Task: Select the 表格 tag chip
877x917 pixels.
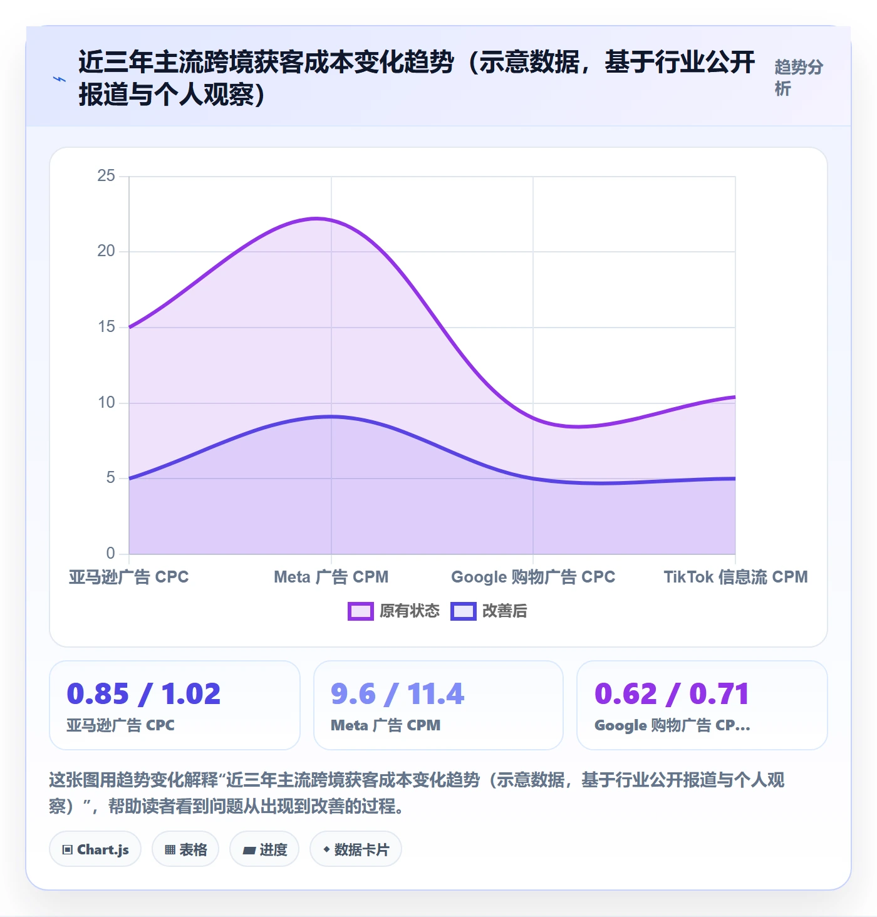Action: 185,849
